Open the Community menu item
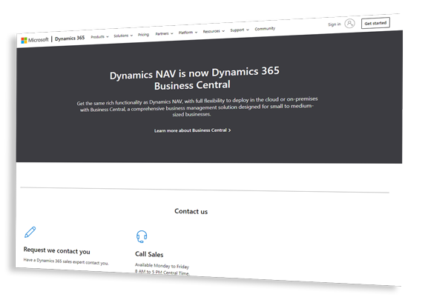The image size is (445, 300). (265, 29)
